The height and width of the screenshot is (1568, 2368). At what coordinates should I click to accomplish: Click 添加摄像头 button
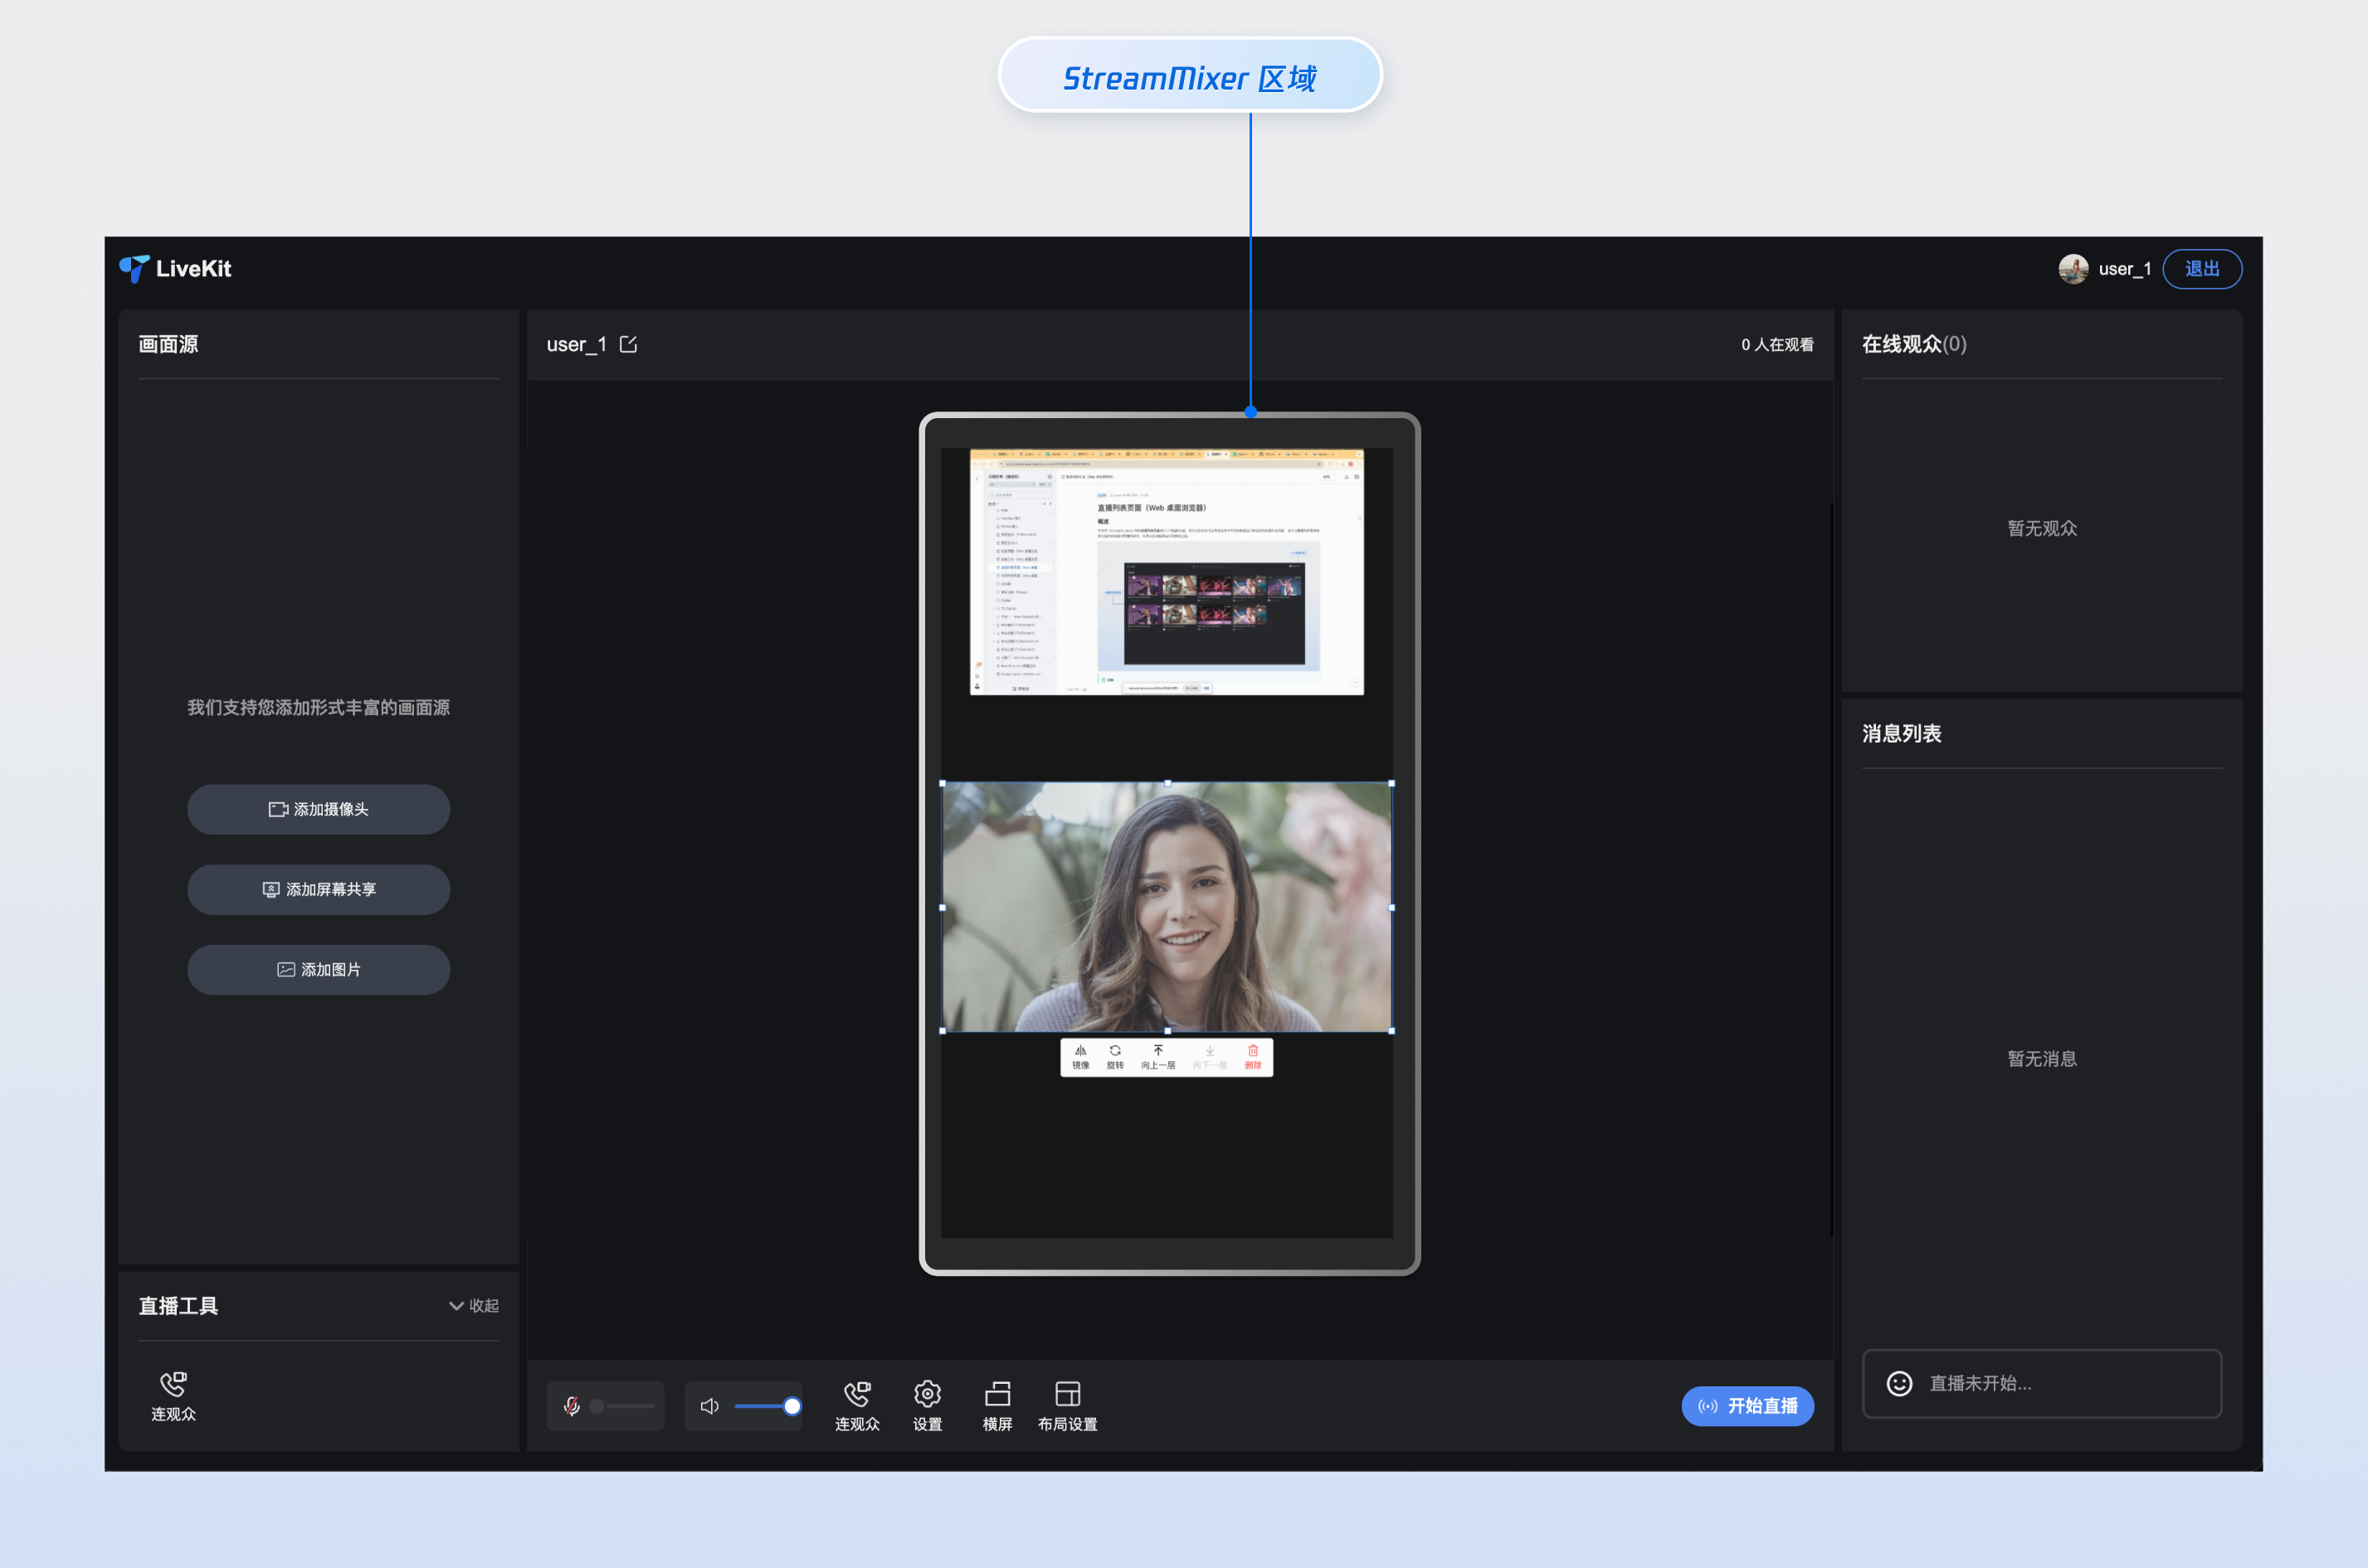(318, 809)
